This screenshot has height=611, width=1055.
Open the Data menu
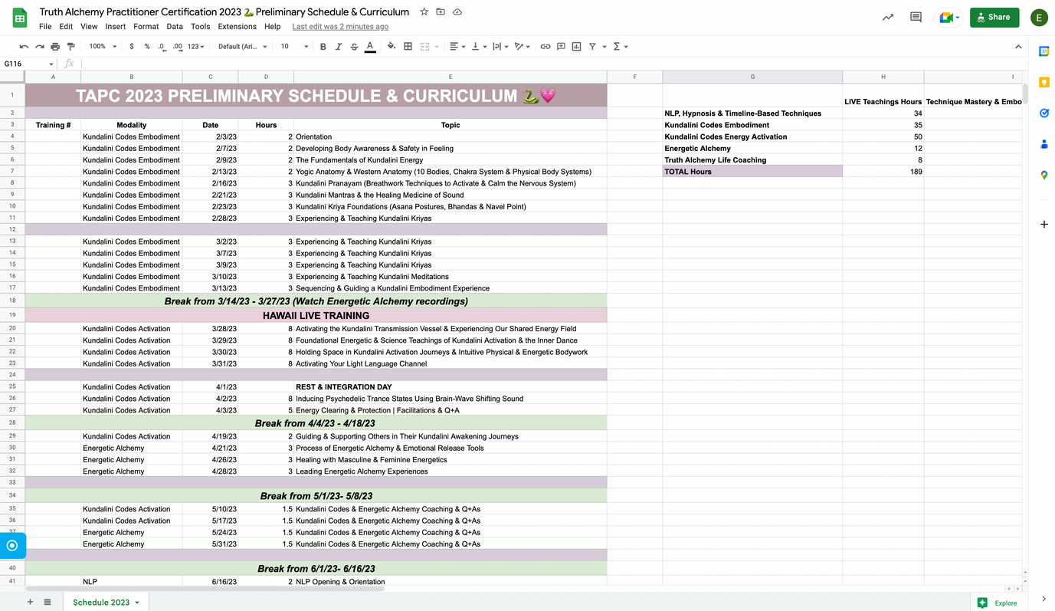(175, 26)
